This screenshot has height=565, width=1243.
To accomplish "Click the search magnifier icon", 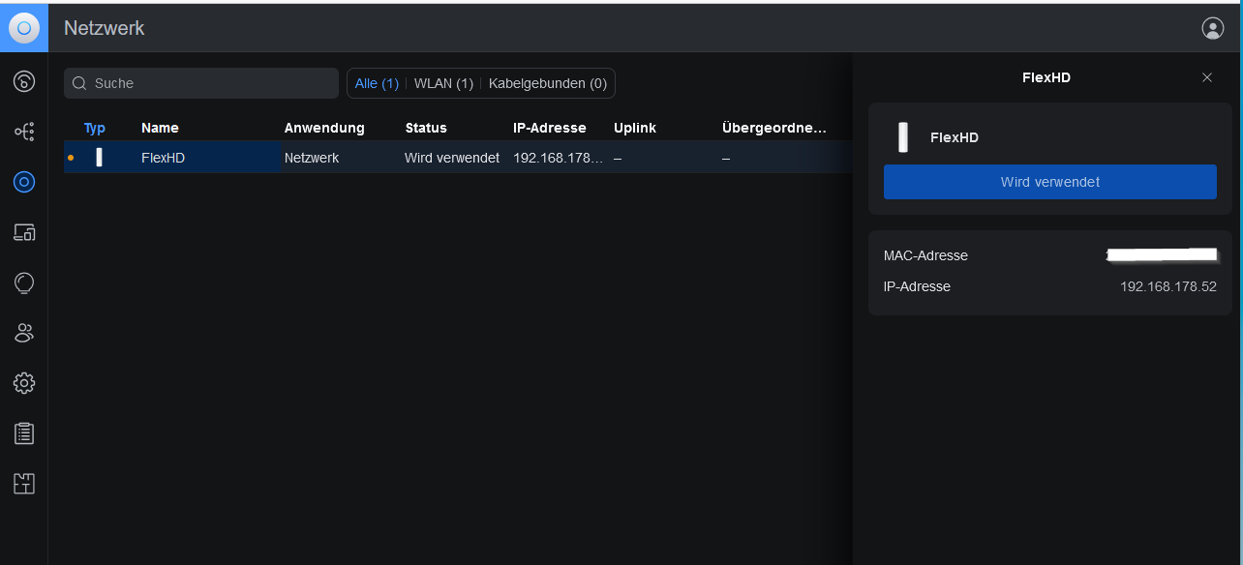I will [x=79, y=83].
